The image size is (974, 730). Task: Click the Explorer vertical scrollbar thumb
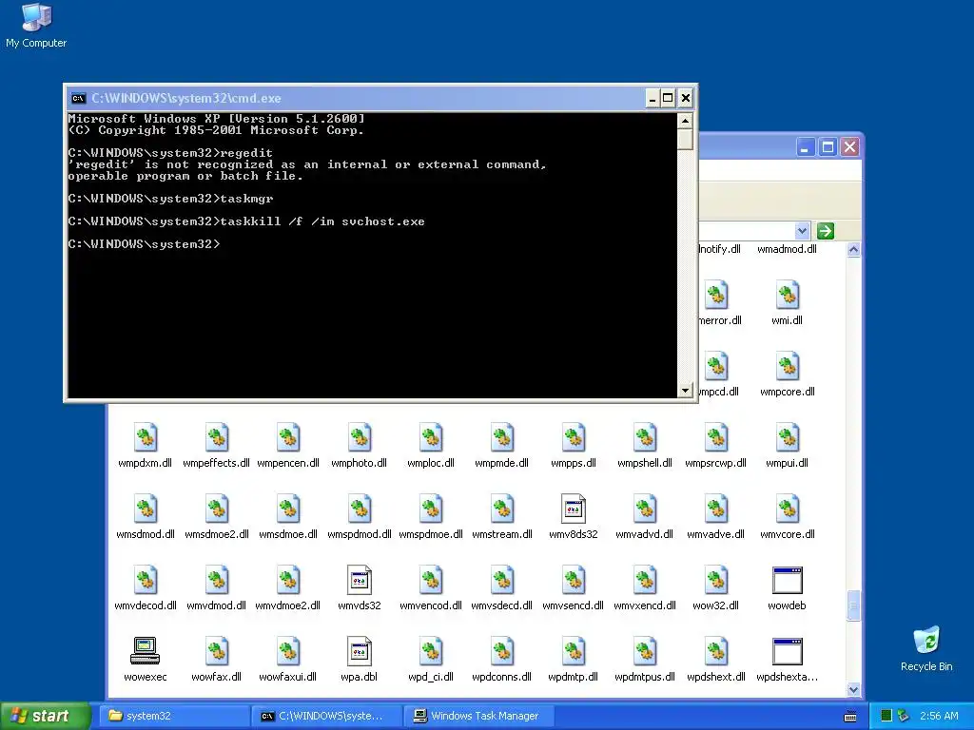[x=853, y=605]
